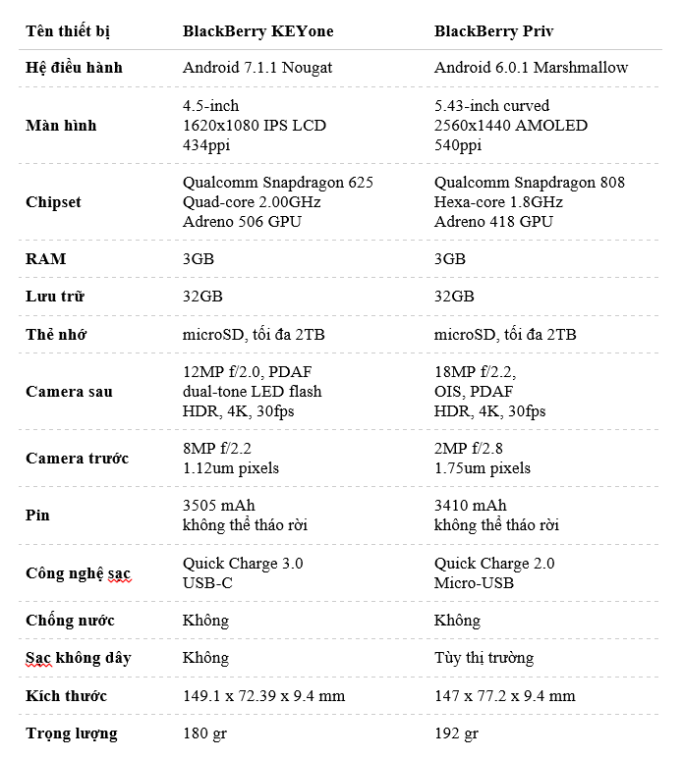
Task: Click 'Android 6.0.1 Marshmallow' cell
Action: 531,68
